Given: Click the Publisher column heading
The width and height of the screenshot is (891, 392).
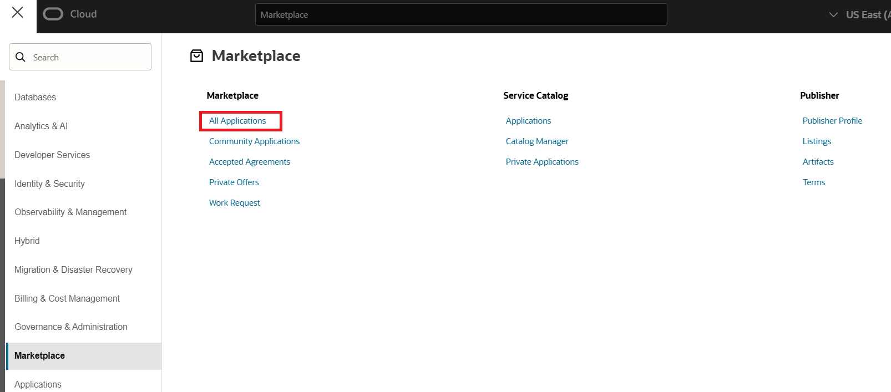Looking at the screenshot, I should [819, 95].
